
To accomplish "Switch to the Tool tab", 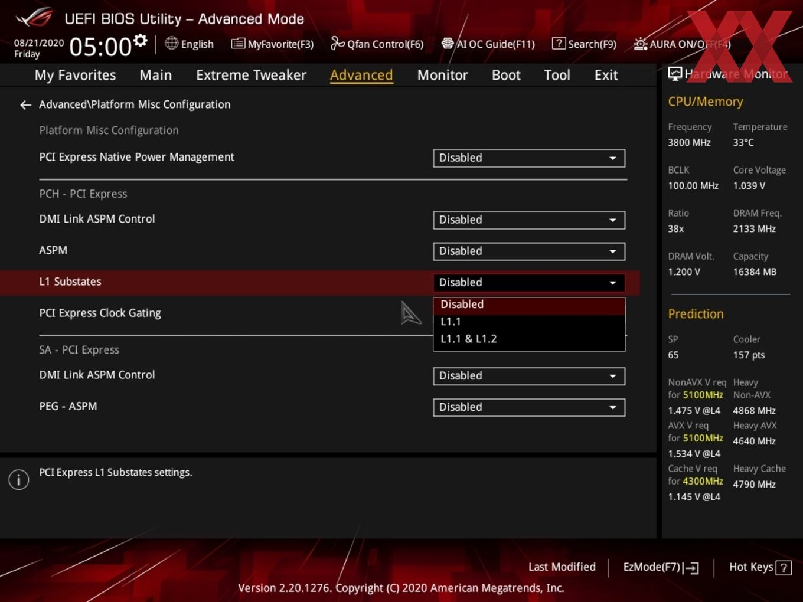I will pos(557,76).
